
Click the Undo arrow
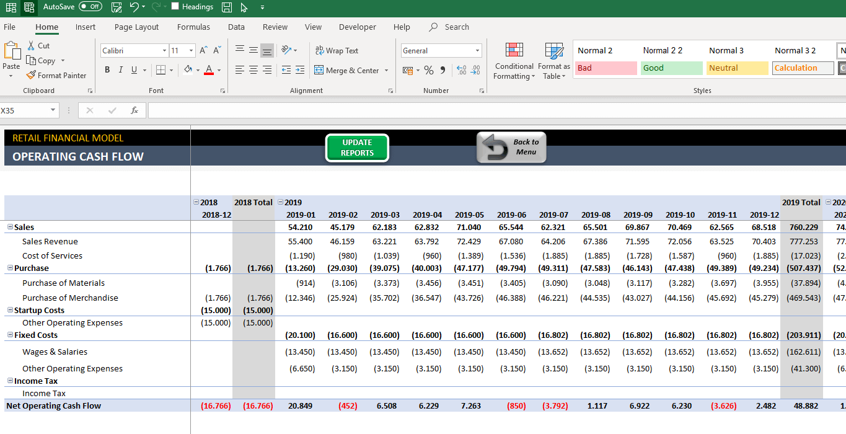pos(134,7)
